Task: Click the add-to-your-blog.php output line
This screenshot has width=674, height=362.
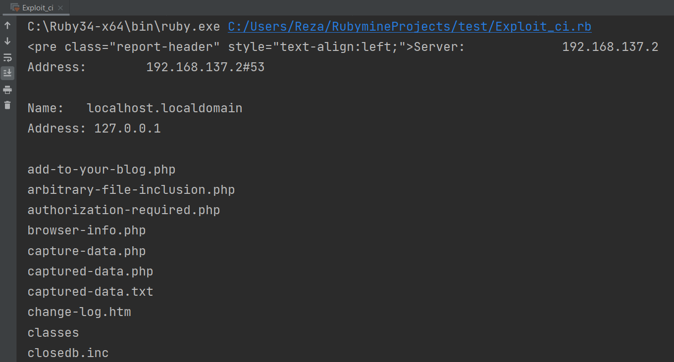Action: click(102, 170)
